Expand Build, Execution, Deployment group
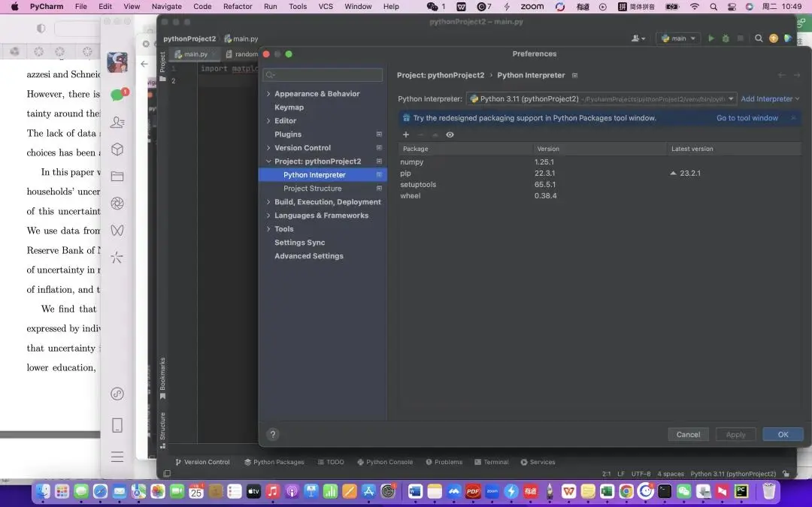The image size is (812, 507). pyautogui.click(x=268, y=202)
